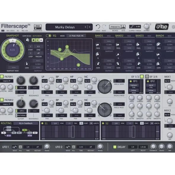Screen dimensions: 175x175
Task: Click Filter 2 XY pad handle
Action: (x=100, y=106)
